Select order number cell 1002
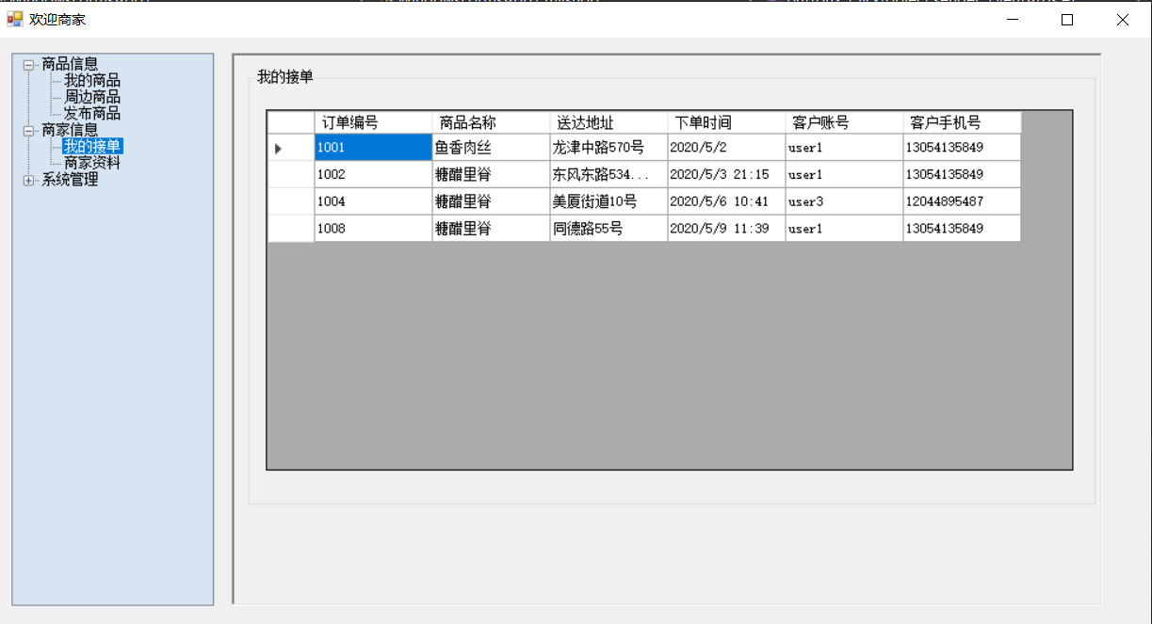The width and height of the screenshot is (1152, 624). [373, 175]
